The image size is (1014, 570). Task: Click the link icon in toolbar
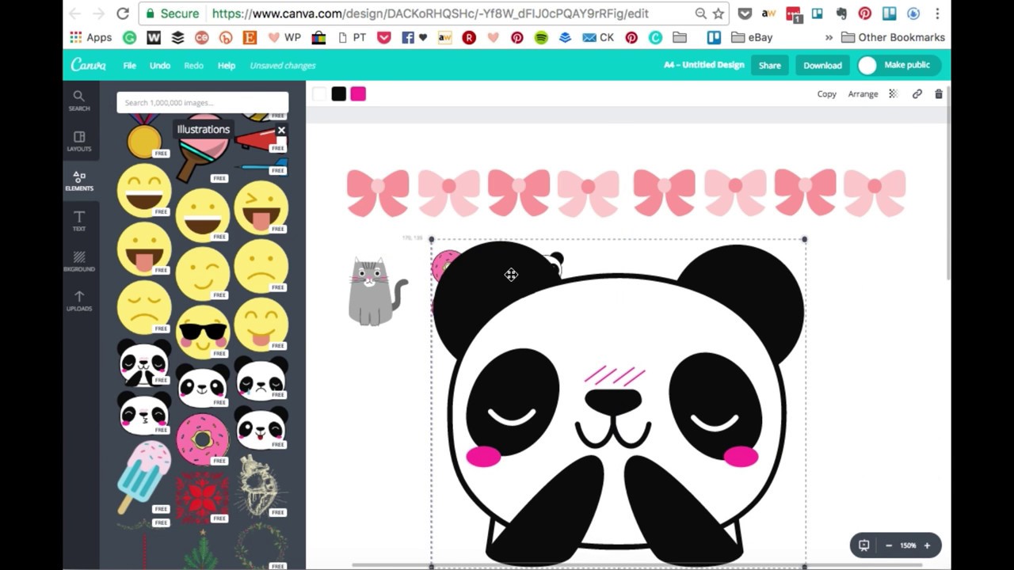(917, 94)
